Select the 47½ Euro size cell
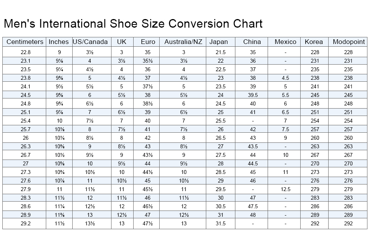Viewport: 369px width, 237px height. [148, 223]
